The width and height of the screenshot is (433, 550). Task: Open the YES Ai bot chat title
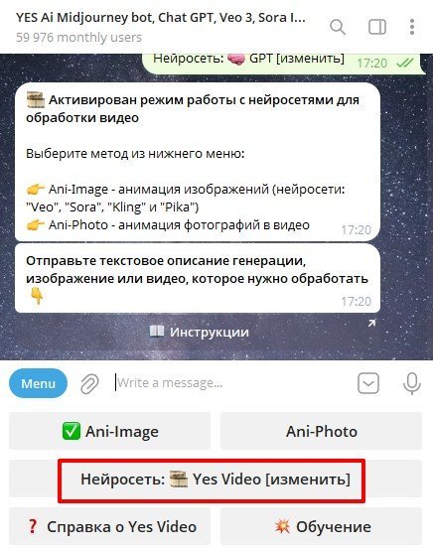[x=161, y=18]
